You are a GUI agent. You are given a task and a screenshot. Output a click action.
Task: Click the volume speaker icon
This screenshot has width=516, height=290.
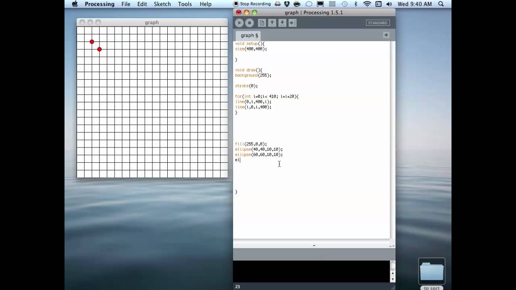(389, 4)
